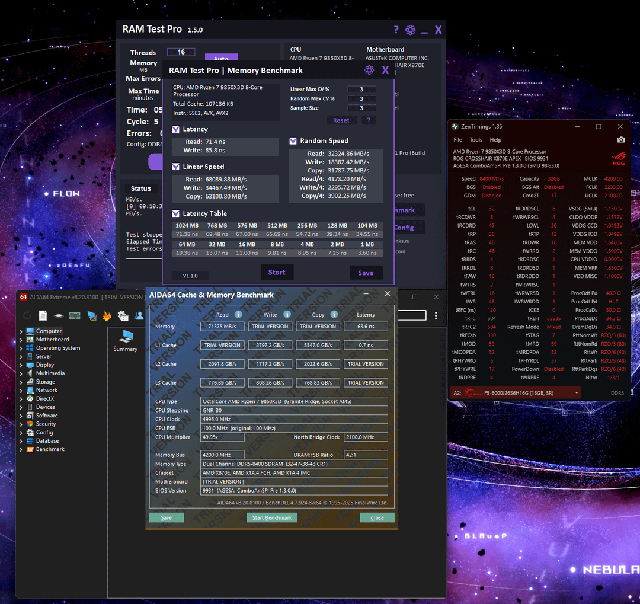Open the File menu in ZenTimings
The height and width of the screenshot is (604, 640).
coord(458,140)
